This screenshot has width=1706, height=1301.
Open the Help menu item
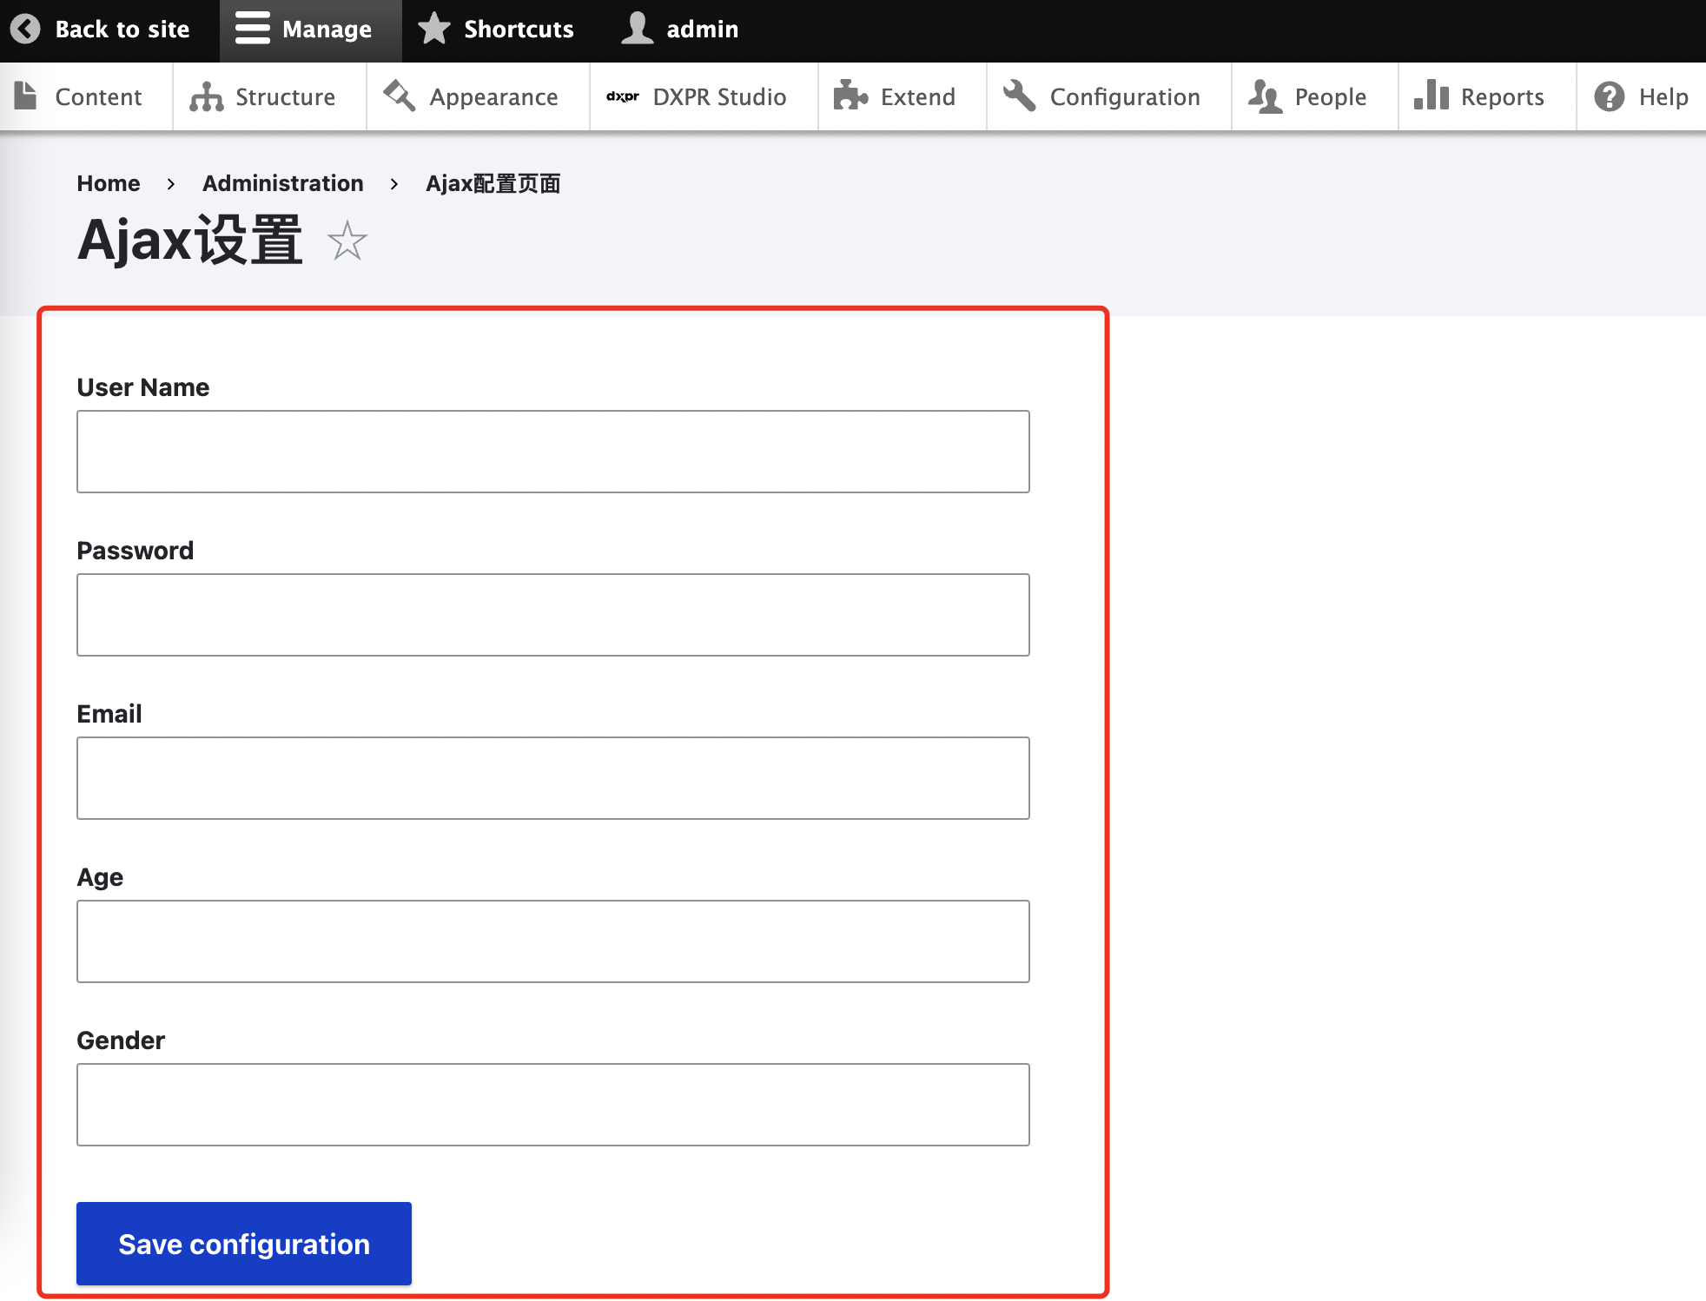click(x=1663, y=96)
